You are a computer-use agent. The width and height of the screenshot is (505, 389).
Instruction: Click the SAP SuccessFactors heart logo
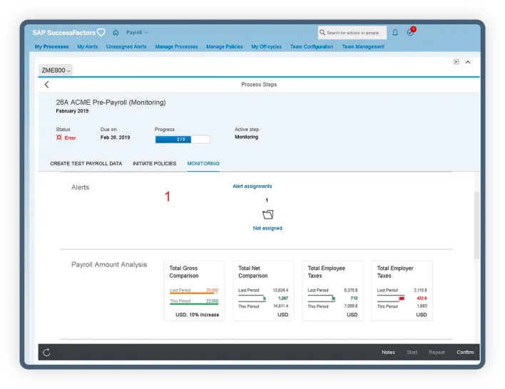coord(101,33)
